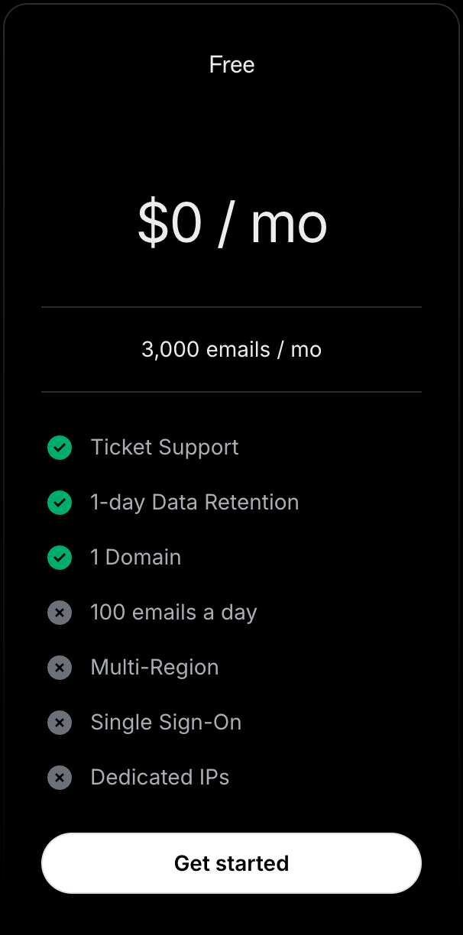Select the Free plan title

[231, 65]
